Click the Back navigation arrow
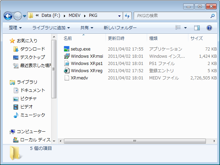 [8, 16]
